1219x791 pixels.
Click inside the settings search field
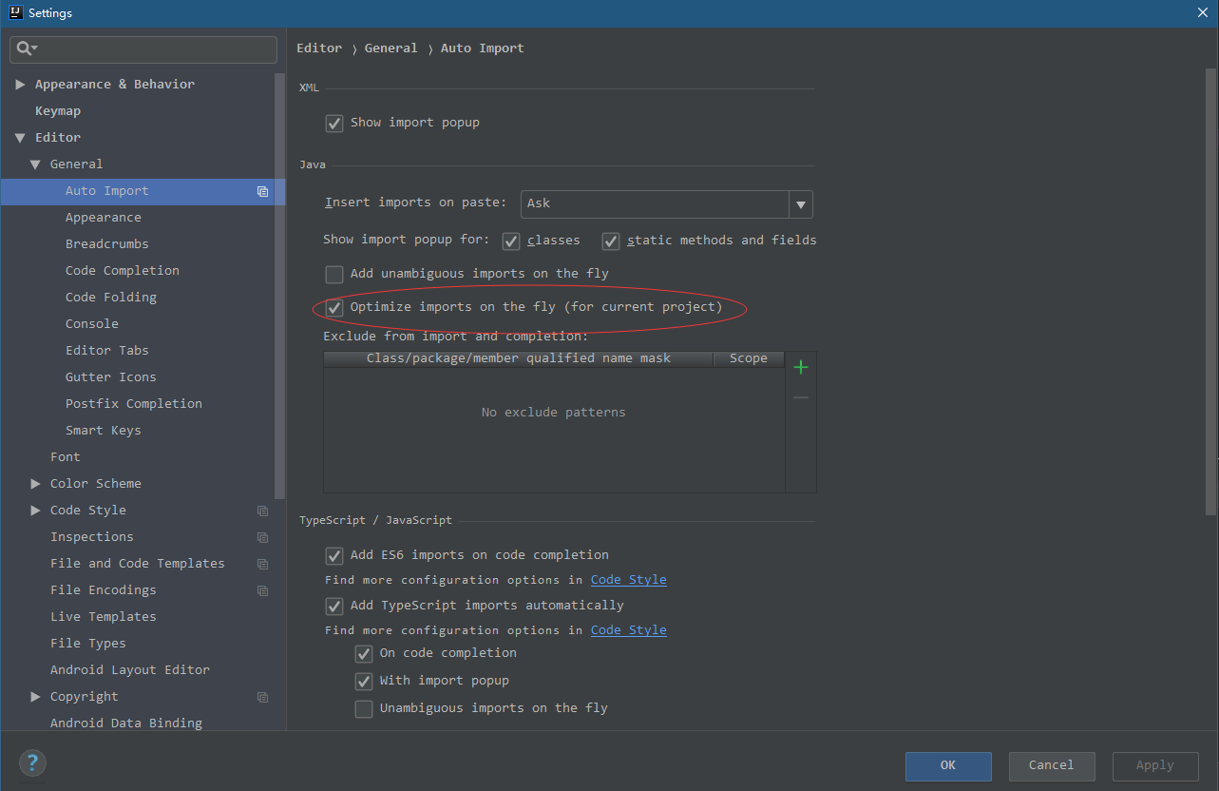coord(143,49)
